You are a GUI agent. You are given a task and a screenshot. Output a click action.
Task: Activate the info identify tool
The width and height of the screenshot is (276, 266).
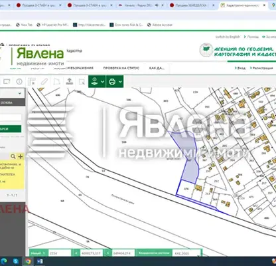(x=19, y=82)
